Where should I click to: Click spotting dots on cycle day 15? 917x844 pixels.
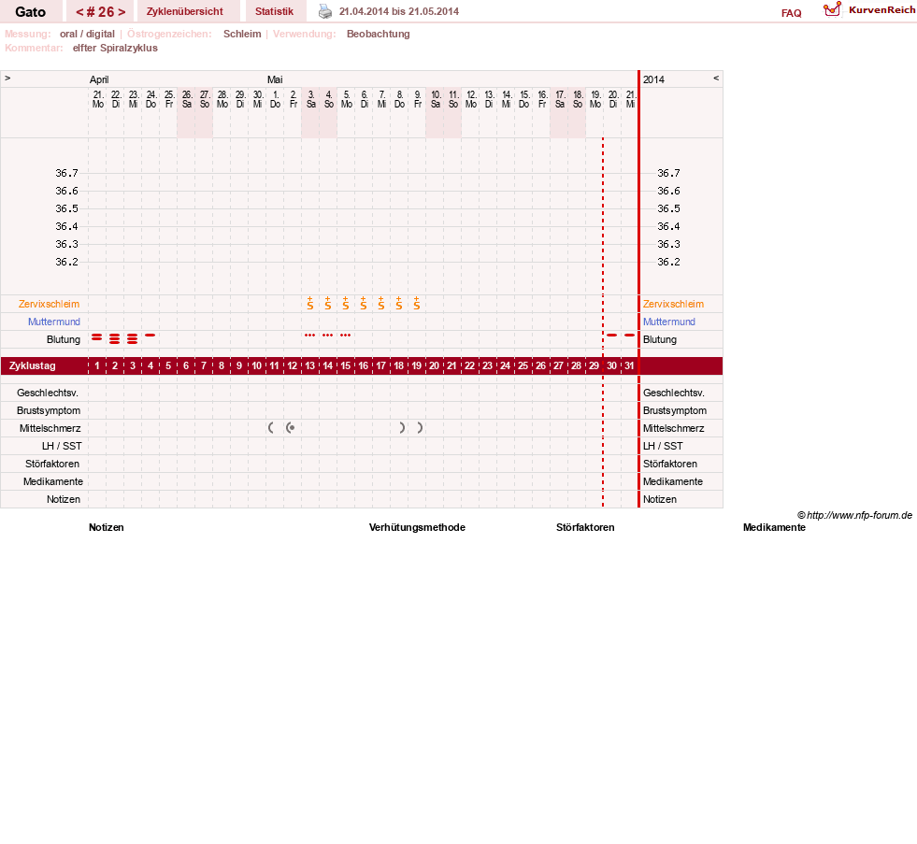coord(346,336)
